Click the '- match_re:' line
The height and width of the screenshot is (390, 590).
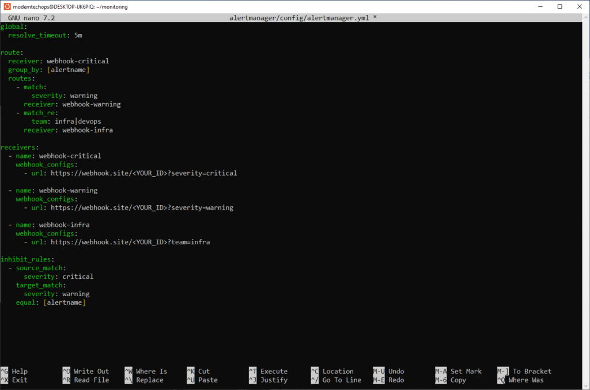click(37, 113)
